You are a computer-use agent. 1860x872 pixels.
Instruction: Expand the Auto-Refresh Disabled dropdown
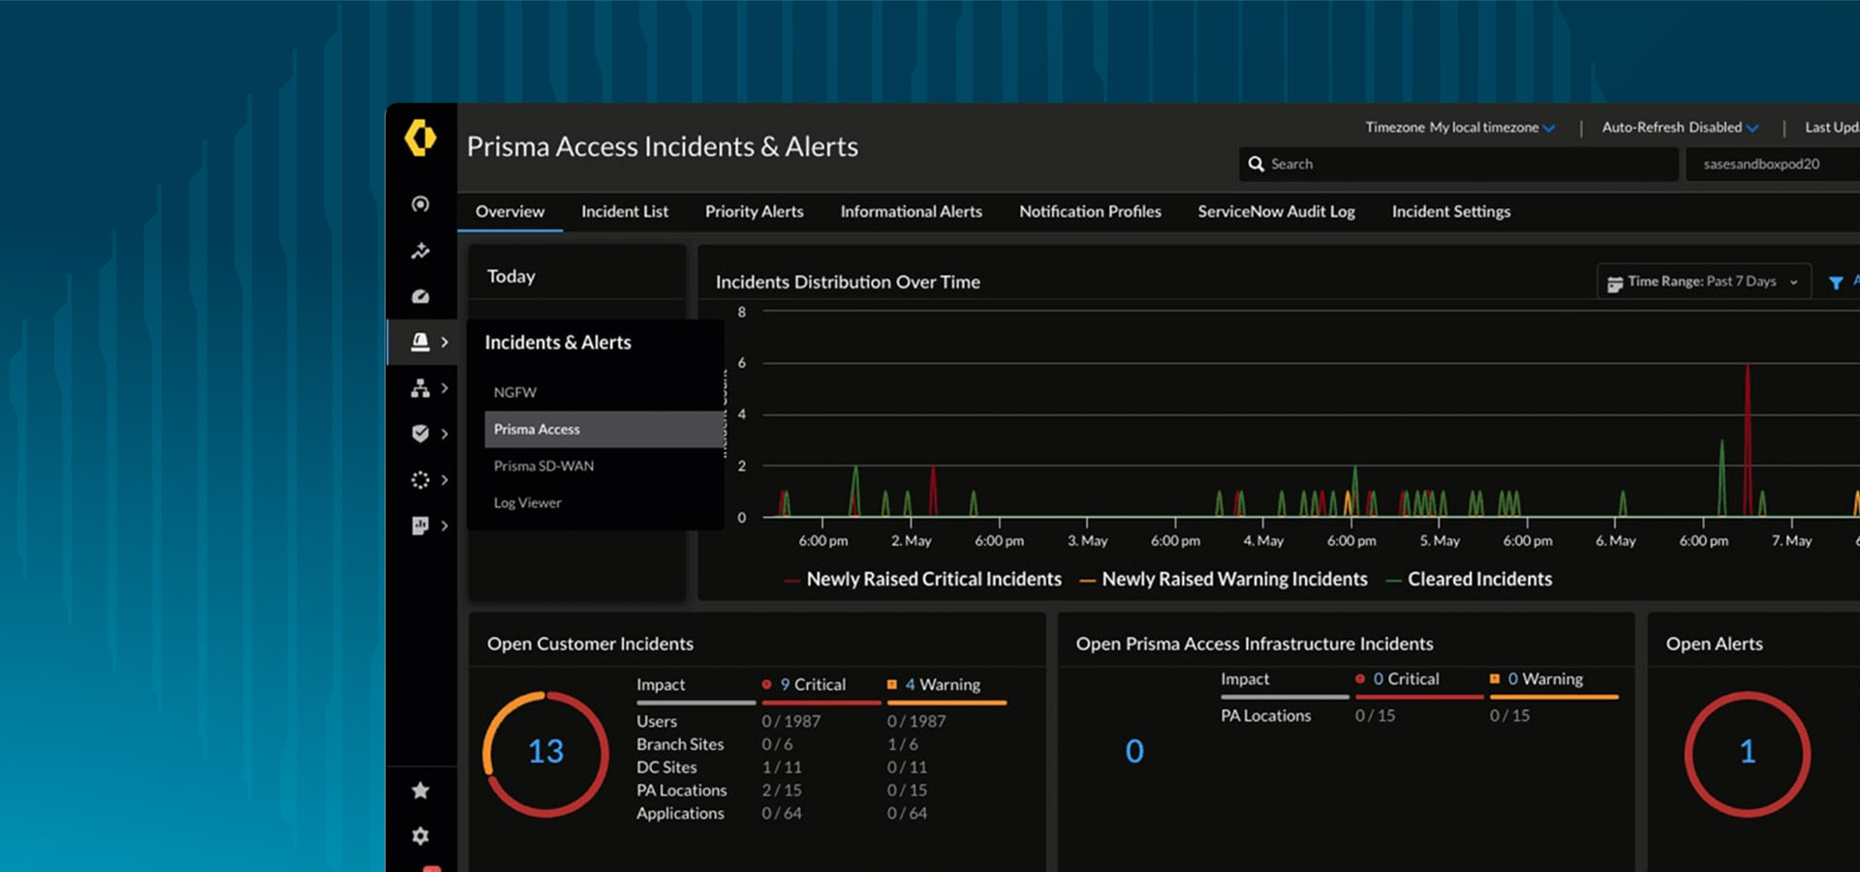click(x=1680, y=128)
